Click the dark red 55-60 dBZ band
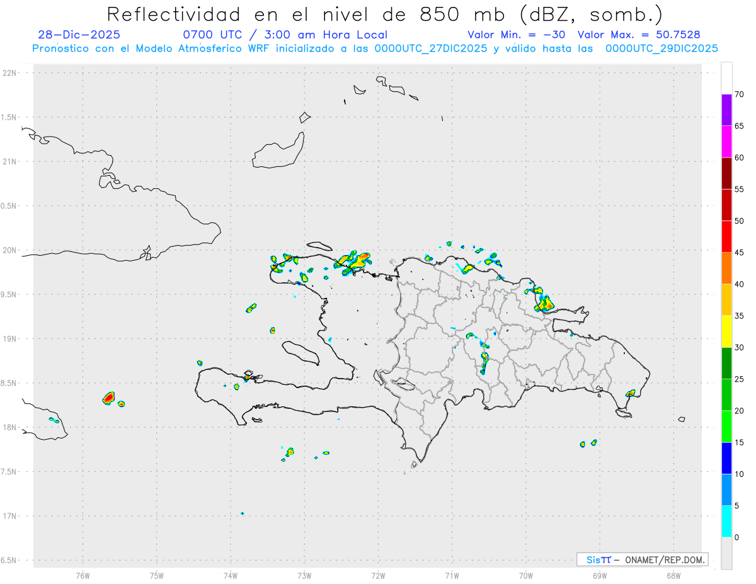Viewport: 756px width, 584px height. (726, 173)
